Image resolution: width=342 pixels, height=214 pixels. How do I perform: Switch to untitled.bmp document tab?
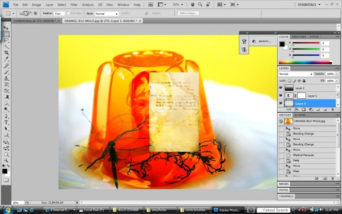tap(34, 21)
